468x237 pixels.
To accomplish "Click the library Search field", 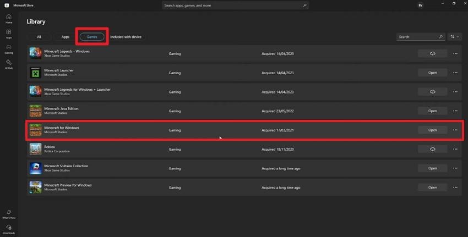I will (x=417, y=37).
